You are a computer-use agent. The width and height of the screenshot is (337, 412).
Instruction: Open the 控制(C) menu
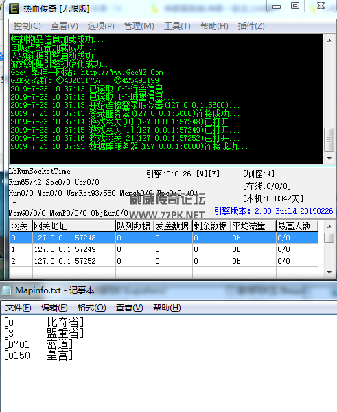point(27,26)
